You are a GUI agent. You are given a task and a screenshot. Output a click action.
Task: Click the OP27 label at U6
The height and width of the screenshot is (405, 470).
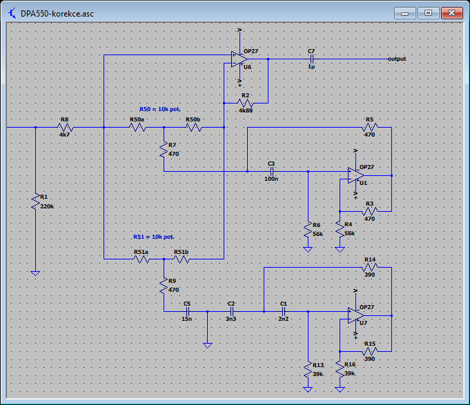(251, 51)
